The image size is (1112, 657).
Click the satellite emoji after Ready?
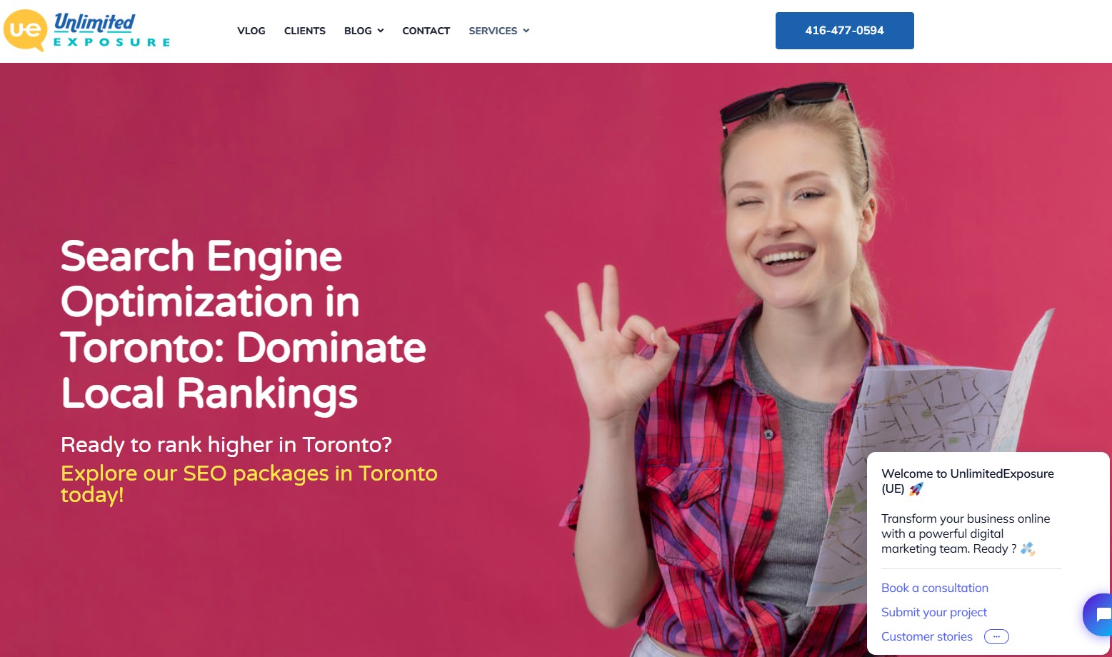point(1028,548)
